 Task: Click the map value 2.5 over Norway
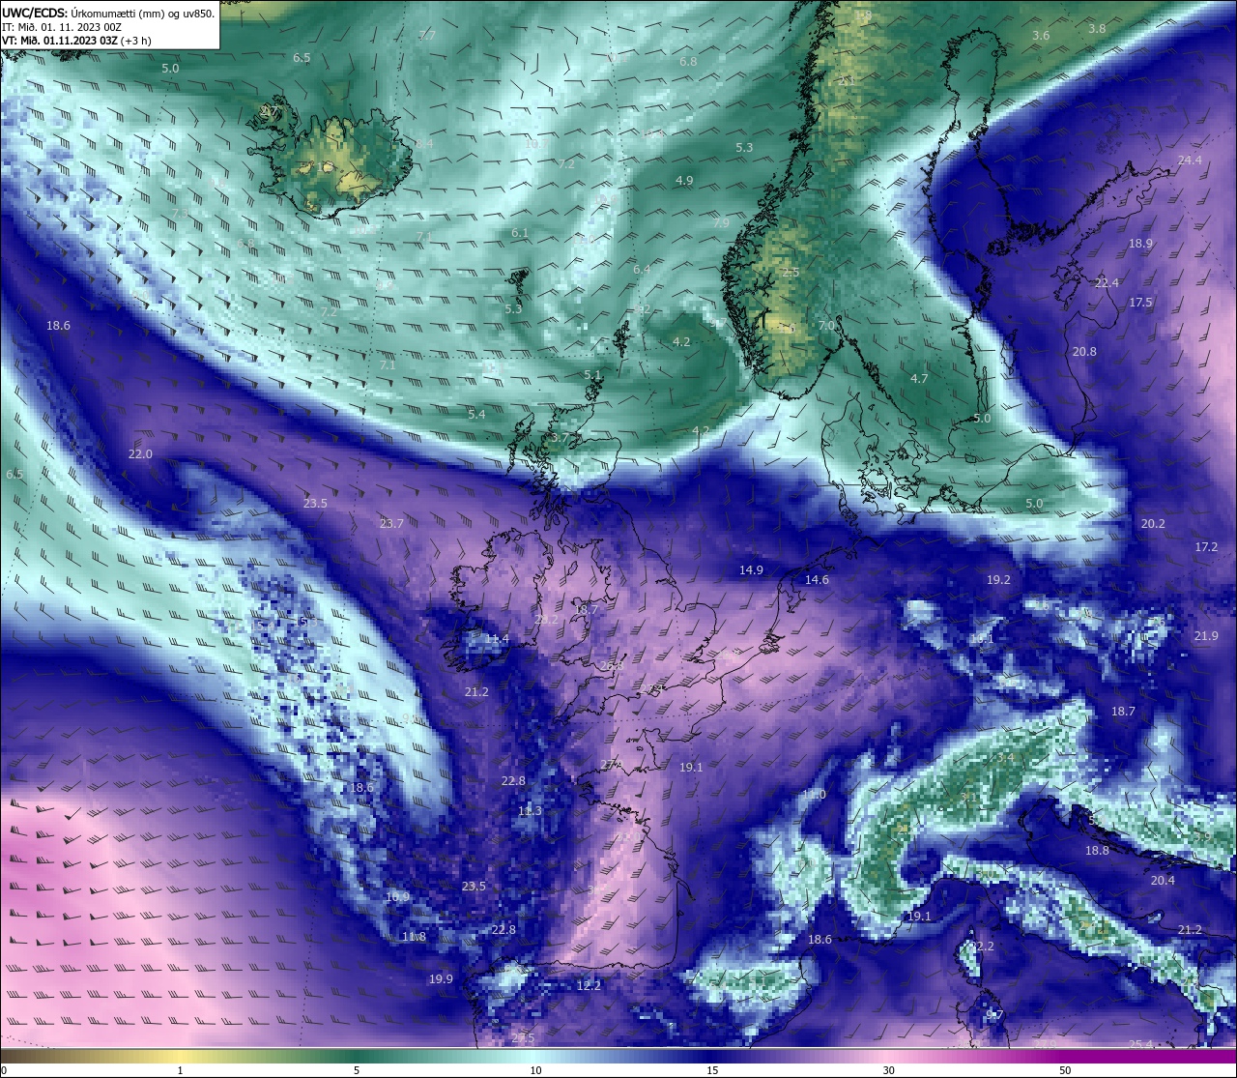click(791, 273)
